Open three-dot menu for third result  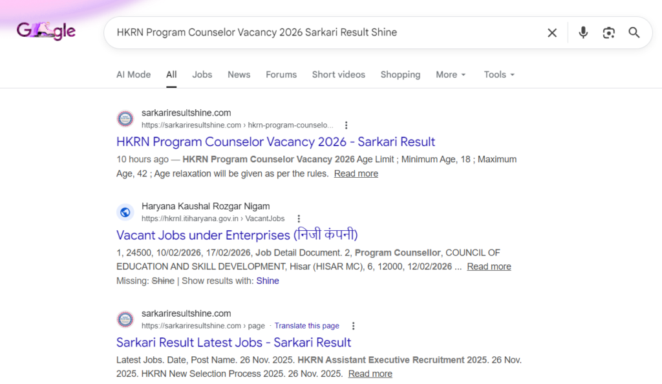[353, 326]
